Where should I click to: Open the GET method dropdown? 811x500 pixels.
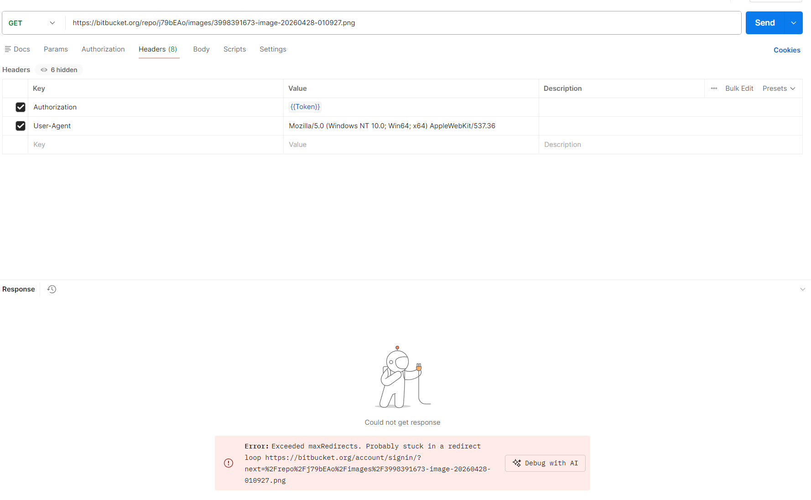(x=32, y=23)
